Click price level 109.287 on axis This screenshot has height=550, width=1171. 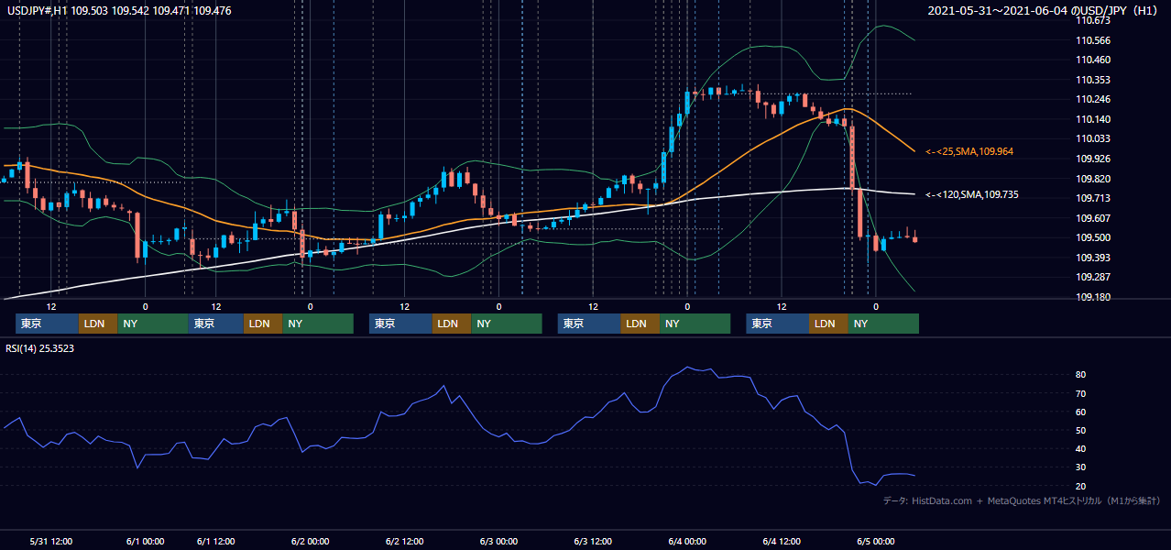(x=1093, y=277)
